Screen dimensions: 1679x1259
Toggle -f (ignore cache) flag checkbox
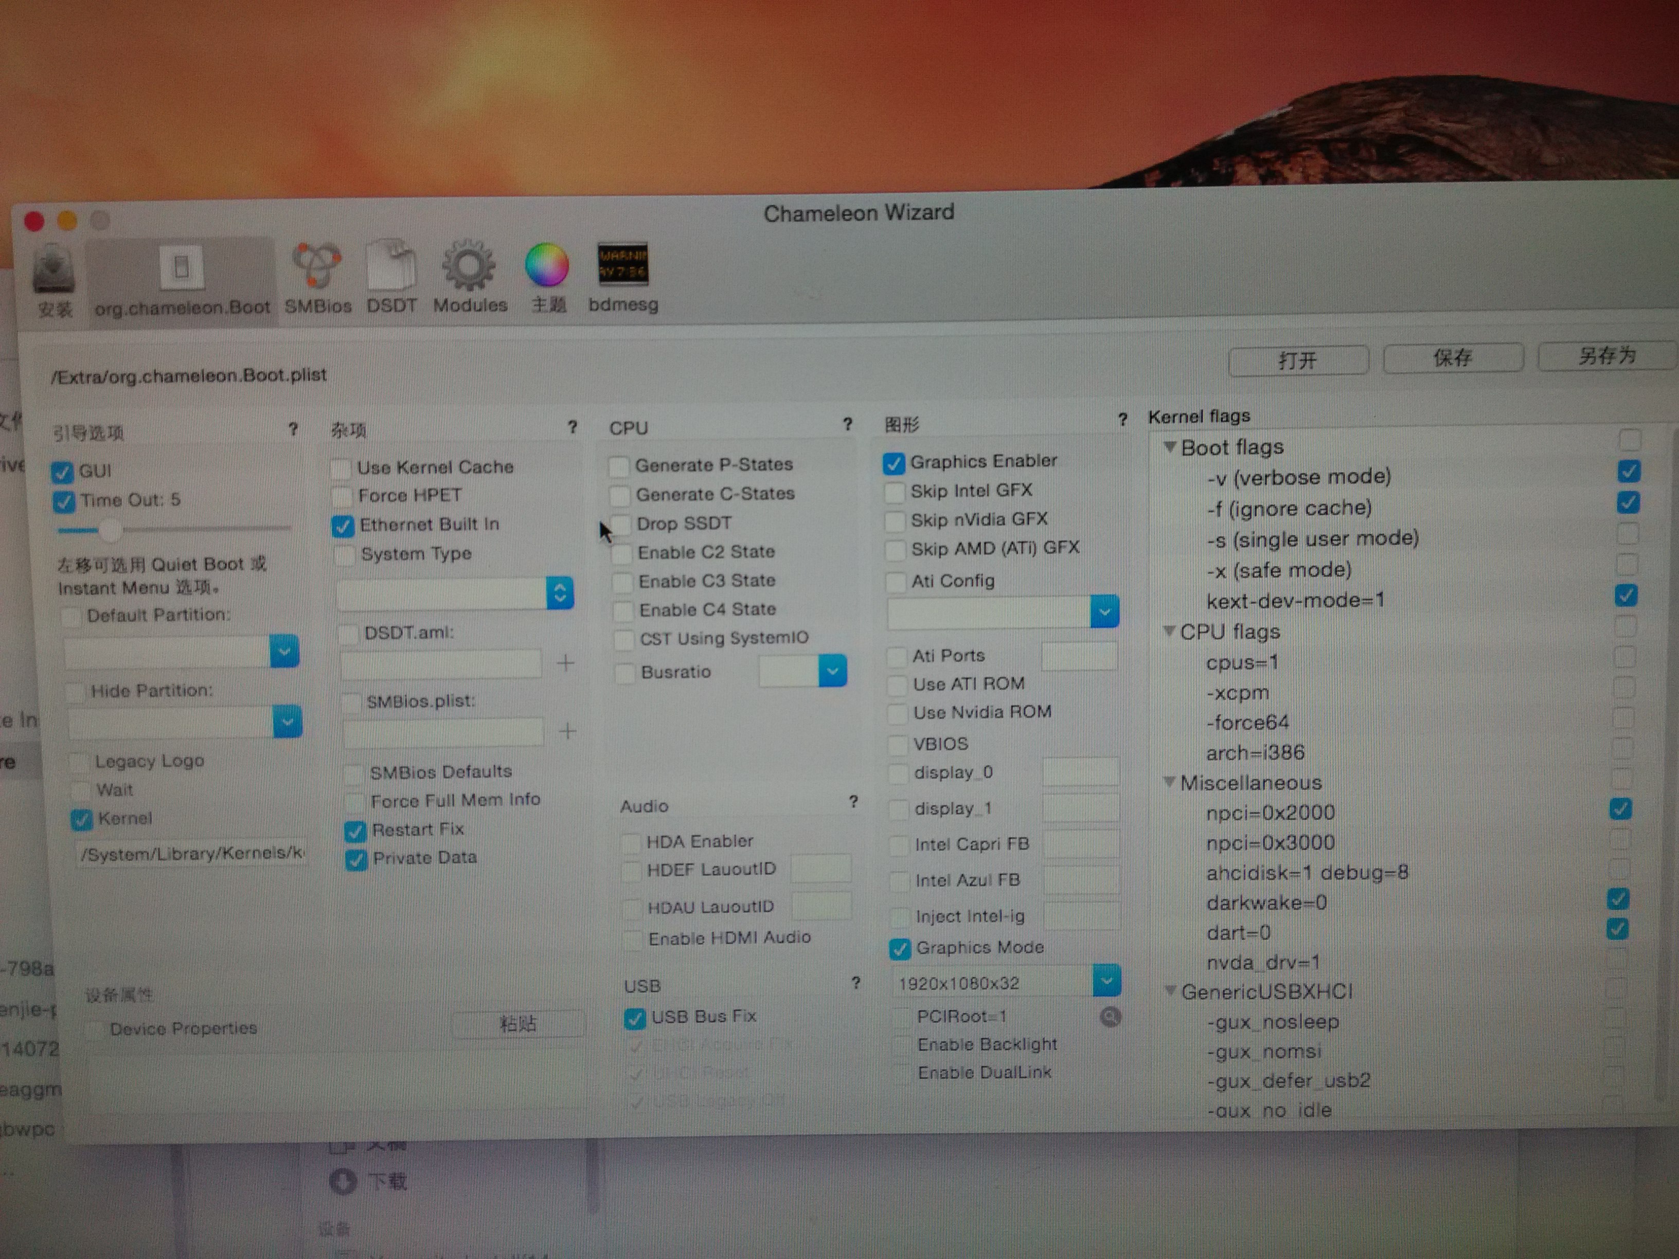pyautogui.click(x=1628, y=502)
